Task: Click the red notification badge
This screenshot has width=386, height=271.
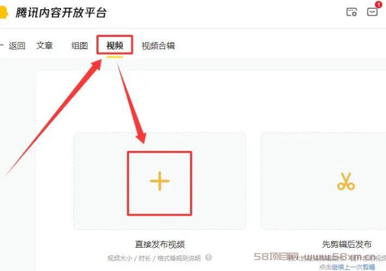Action: pyautogui.click(x=378, y=4)
